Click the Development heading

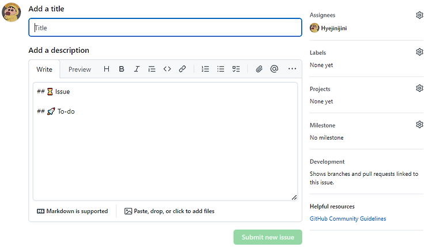(x=327, y=161)
